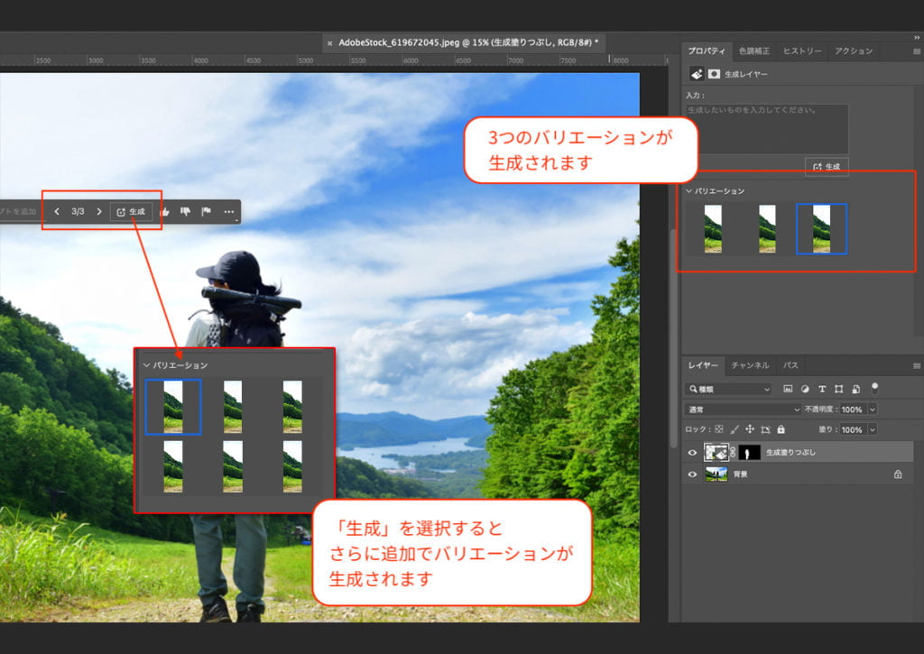The image size is (924, 654).
Task: Toggle the layer filter on/off switch
Action: tap(874, 388)
